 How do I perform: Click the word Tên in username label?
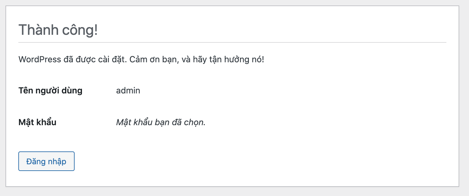(25, 91)
